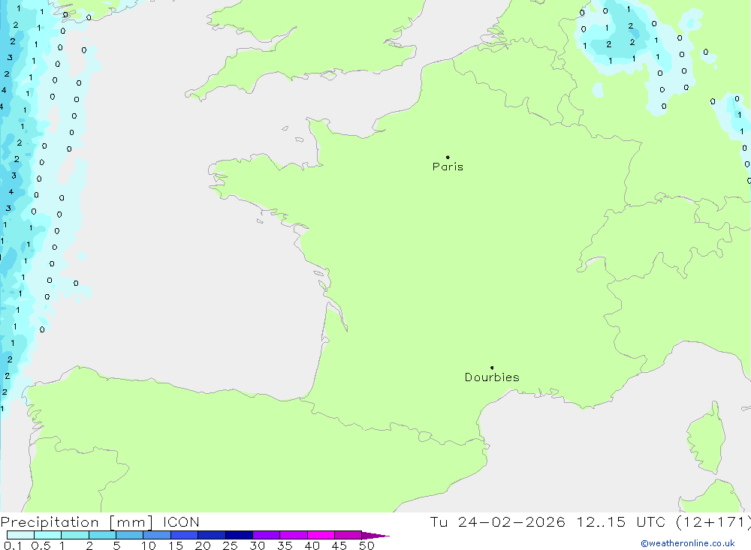Click the Dourbies location label

click(492, 377)
